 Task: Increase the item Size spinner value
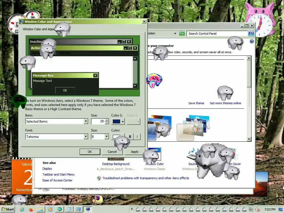click(x=107, y=120)
